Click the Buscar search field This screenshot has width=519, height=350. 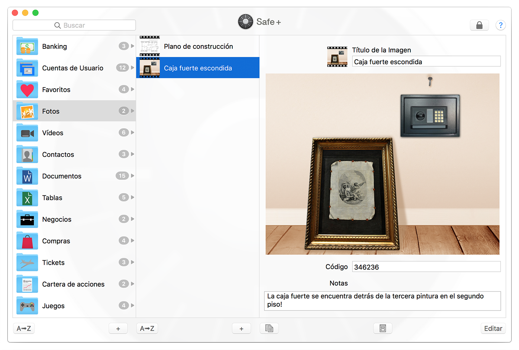click(74, 25)
